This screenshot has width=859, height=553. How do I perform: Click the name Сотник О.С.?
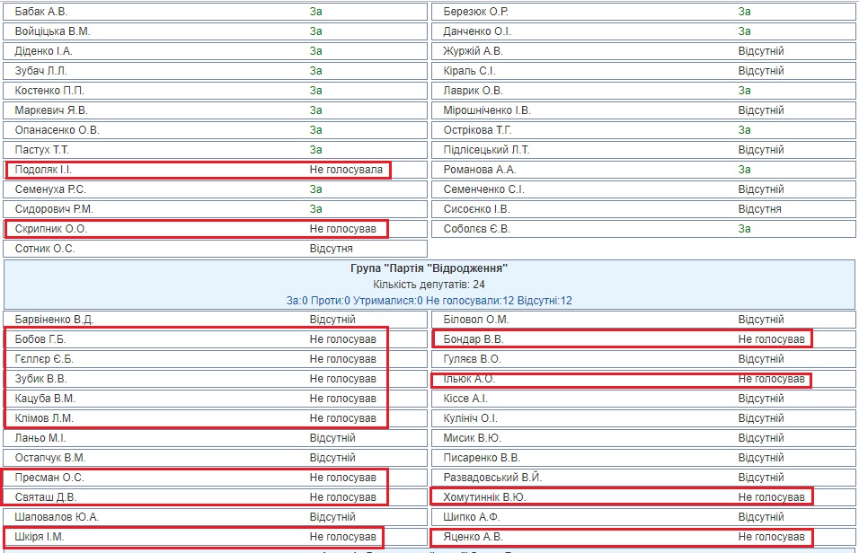tap(45, 249)
